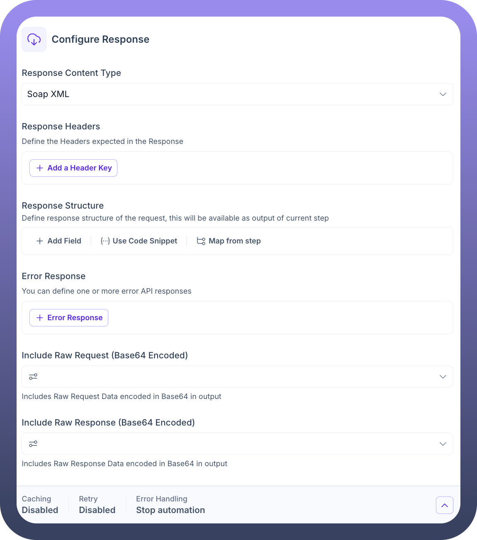Click the settings sliders icon under Include Raw Response
The width and height of the screenshot is (477, 540).
(x=33, y=444)
